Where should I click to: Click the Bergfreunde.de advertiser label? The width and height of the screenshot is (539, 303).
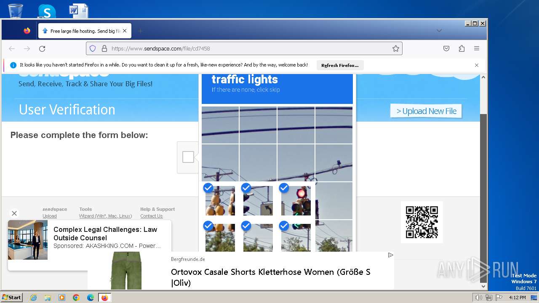pos(188,259)
